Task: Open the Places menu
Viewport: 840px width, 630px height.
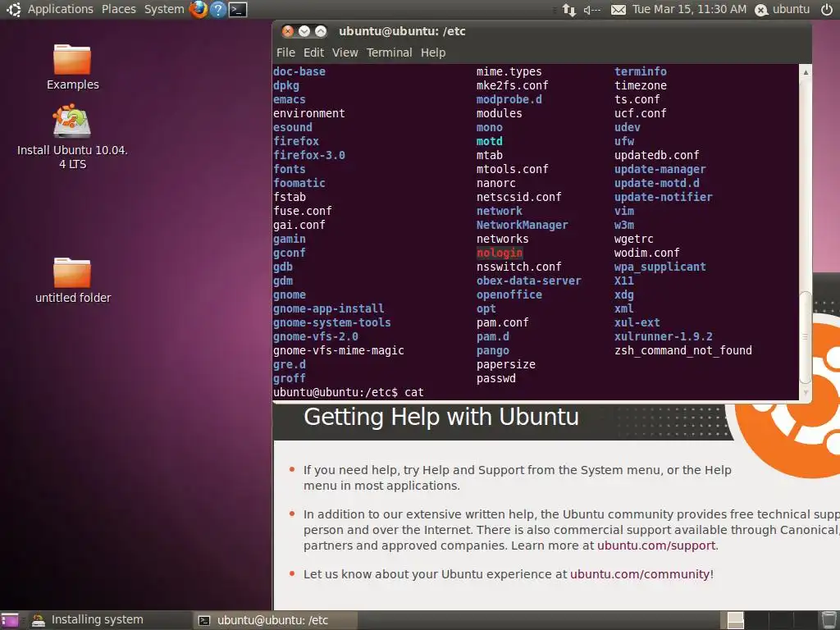Action: 118,9
